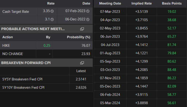Pop out the Probable Actions Next Meeting panel
Image resolution: width=187 pixels, height=107 pixels.
pyautogui.click(x=82, y=29)
